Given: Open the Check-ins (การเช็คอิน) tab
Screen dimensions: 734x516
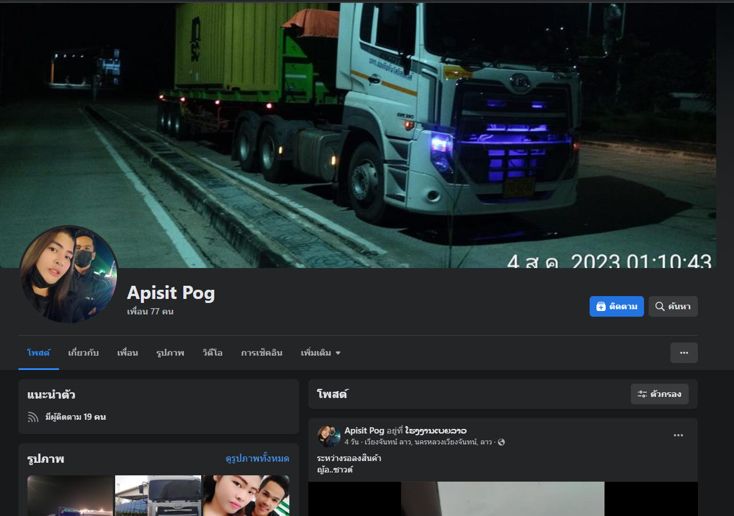Looking at the screenshot, I should pos(261,353).
